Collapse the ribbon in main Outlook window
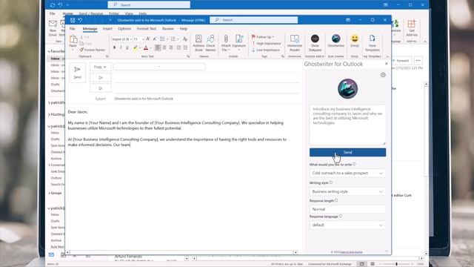The height and width of the screenshot is (267, 474). coord(425,42)
